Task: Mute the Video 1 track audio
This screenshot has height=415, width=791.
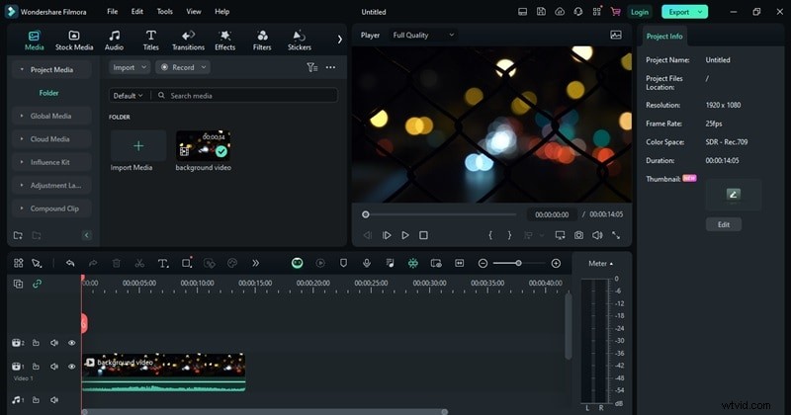Action: [x=53, y=367]
